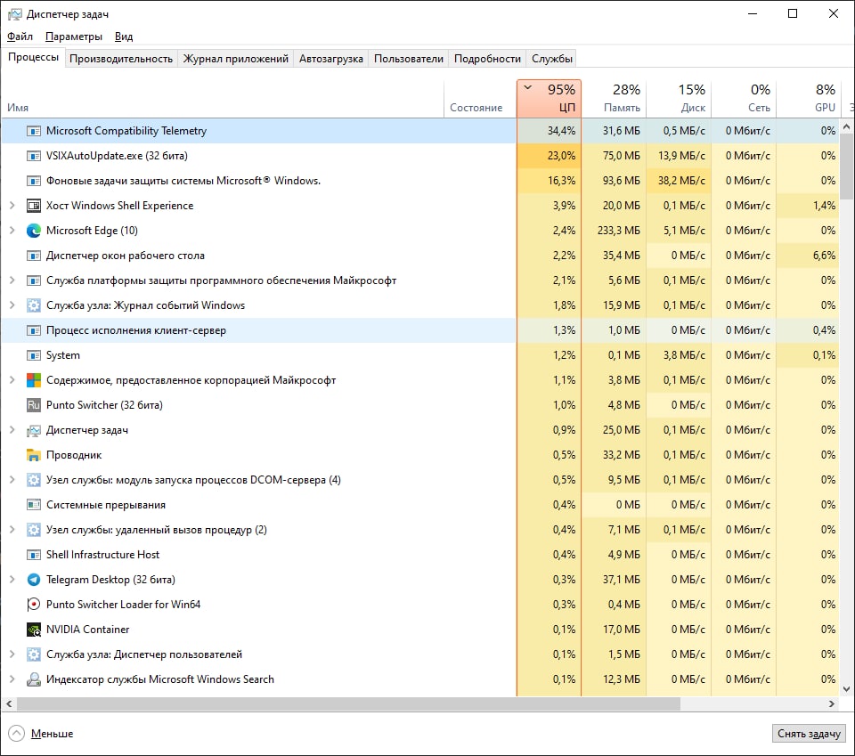Sort by the Имя column header
The width and height of the screenshot is (855, 756).
tap(223, 99)
